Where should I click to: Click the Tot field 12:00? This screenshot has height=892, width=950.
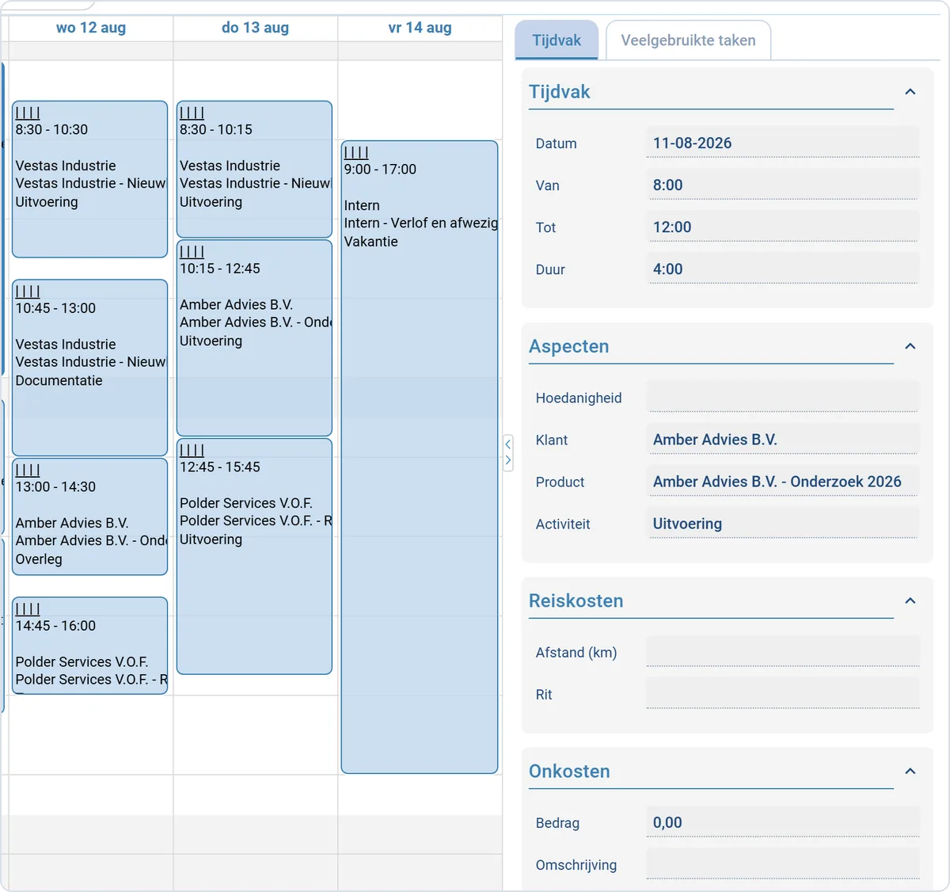click(783, 227)
